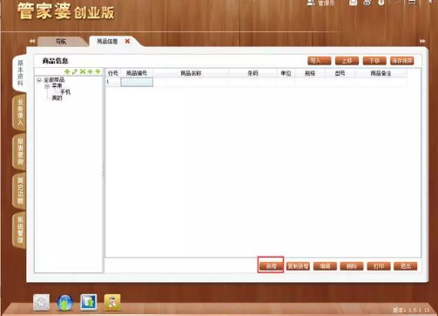Open the 业务录入 side tab
438x316 pixels.
[20, 112]
